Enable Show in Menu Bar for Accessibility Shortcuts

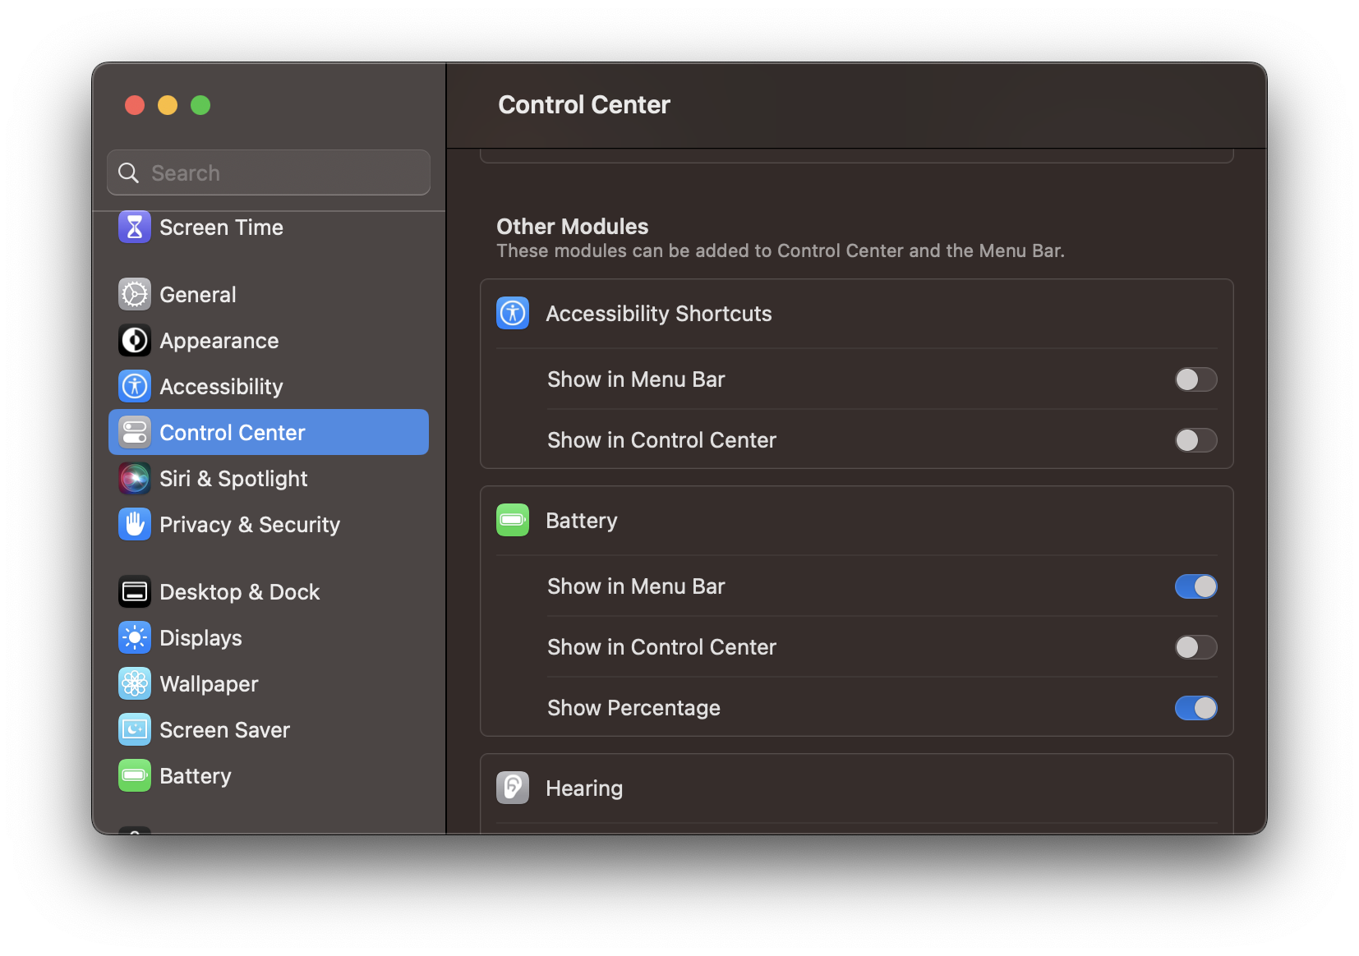pos(1196,379)
